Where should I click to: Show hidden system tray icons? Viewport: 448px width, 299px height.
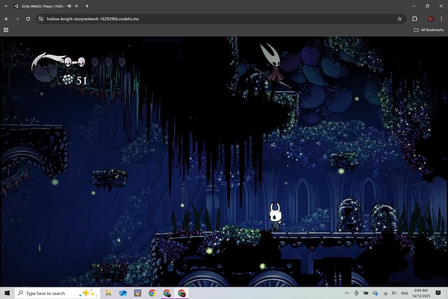347,293
